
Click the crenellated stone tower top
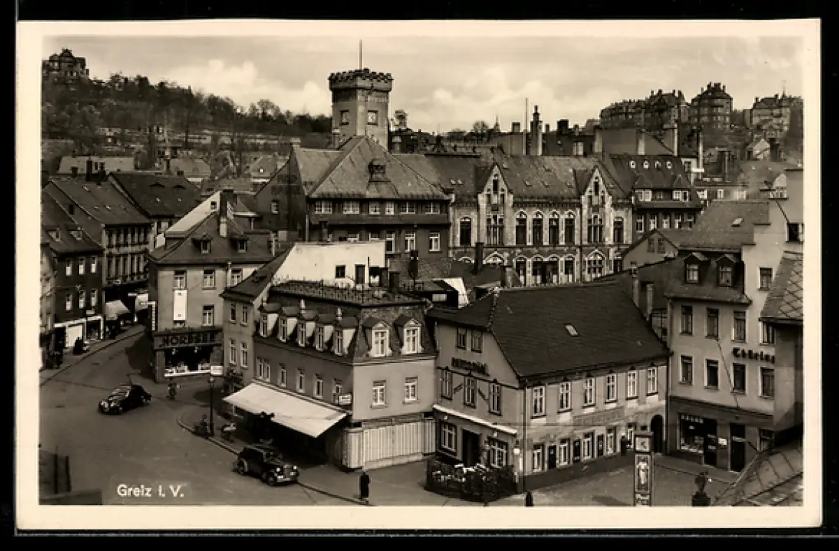[361, 80]
